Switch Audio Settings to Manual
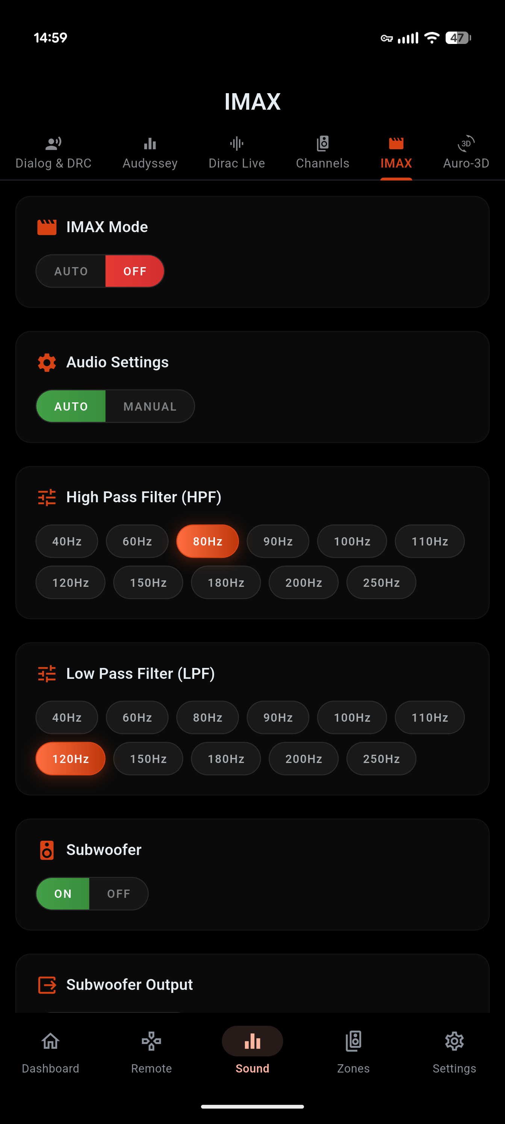This screenshot has width=505, height=1124. (150, 406)
